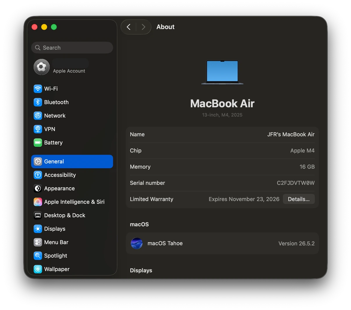Click the 16 GB memory value
This screenshot has height=310, width=351.
pos(307,167)
